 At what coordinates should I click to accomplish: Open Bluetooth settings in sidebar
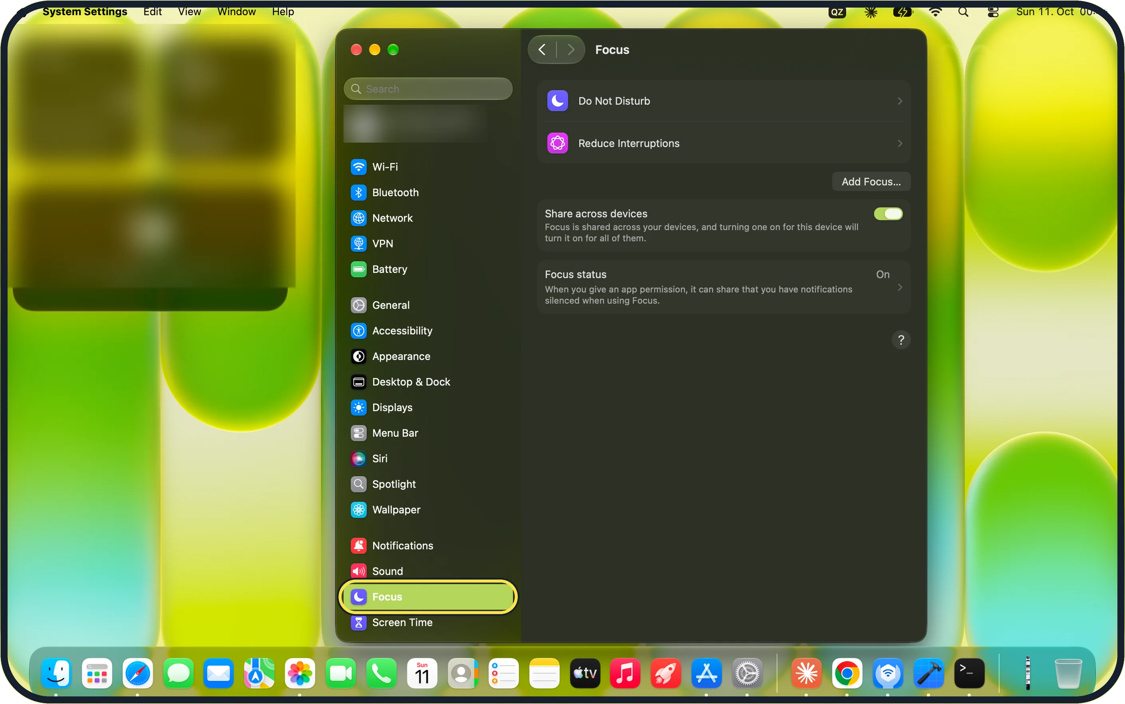[x=427, y=192]
